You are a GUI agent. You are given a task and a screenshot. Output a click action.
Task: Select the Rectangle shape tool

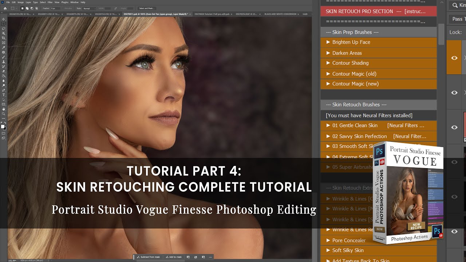pyautogui.click(x=4, y=104)
